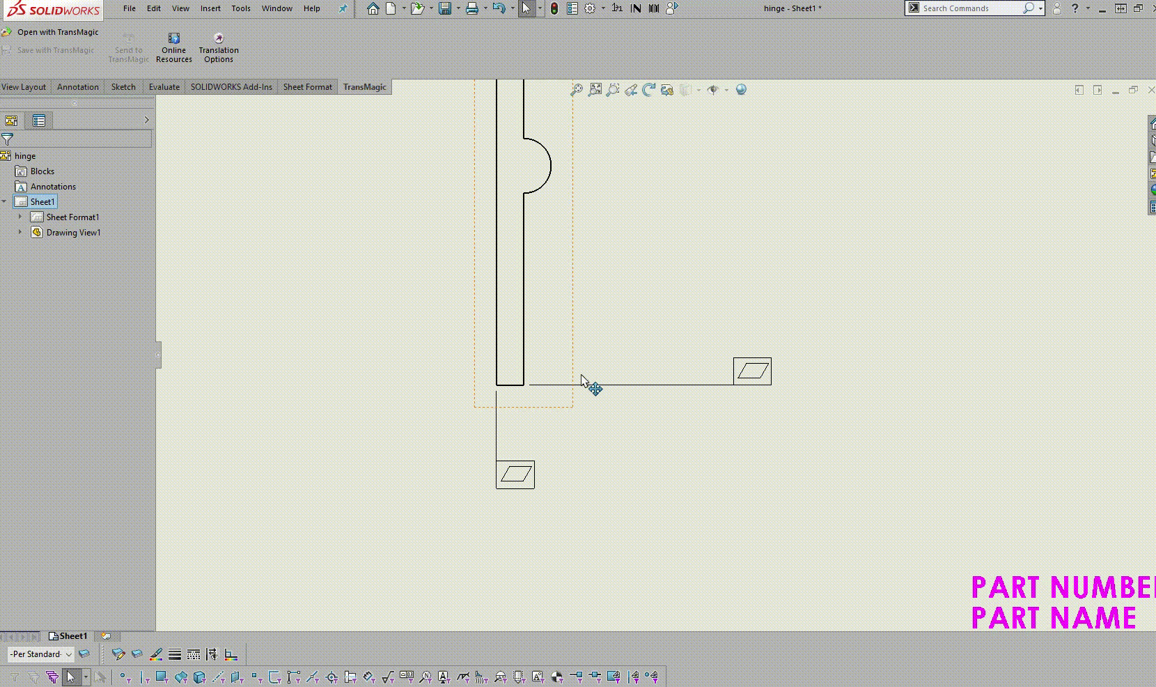Click the Line Color tool
This screenshot has width=1156, height=687.
tap(156, 654)
